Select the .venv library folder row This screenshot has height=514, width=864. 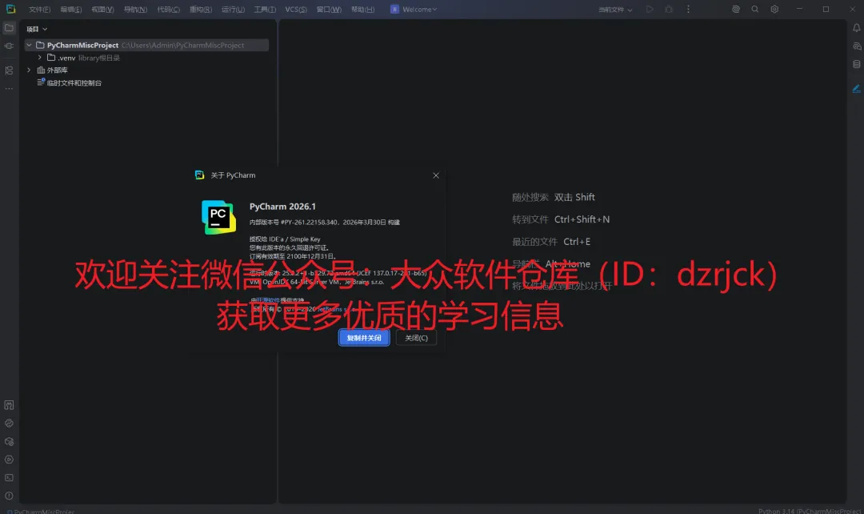146,58
